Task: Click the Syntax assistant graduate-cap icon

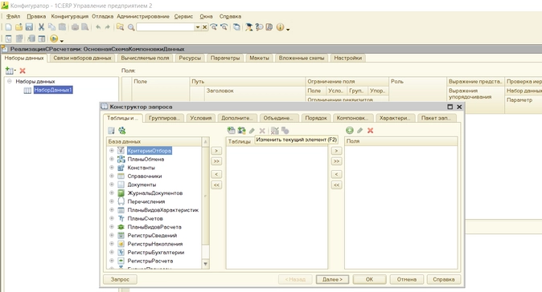Action: click(248, 27)
